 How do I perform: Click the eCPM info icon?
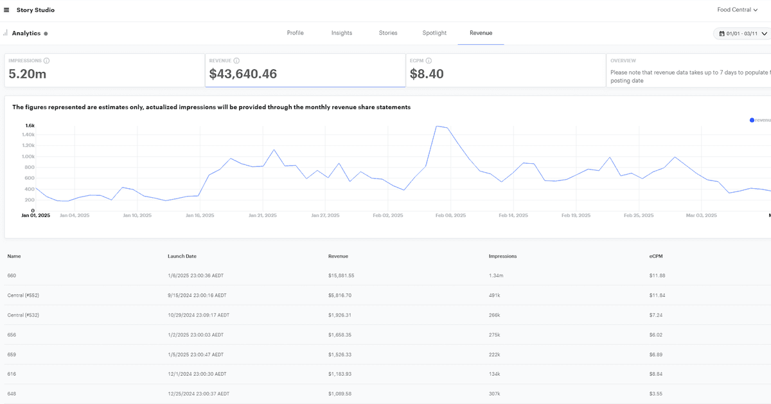(429, 60)
